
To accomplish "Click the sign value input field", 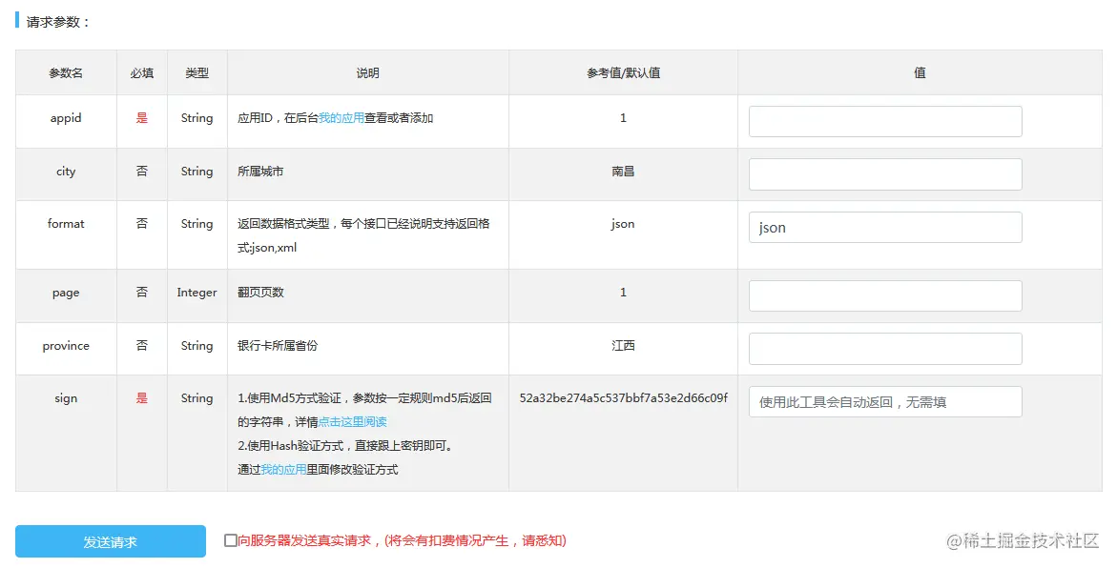I will [x=885, y=401].
